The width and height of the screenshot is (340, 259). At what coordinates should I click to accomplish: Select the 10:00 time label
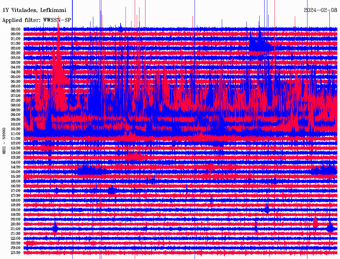(16, 124)
